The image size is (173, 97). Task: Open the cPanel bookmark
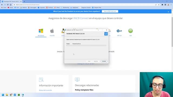pos(57,8)
